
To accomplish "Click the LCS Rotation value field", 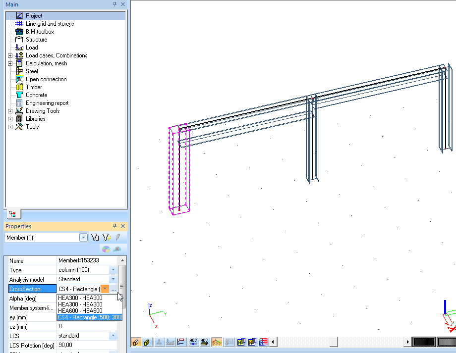I will (x=87, y=345).
